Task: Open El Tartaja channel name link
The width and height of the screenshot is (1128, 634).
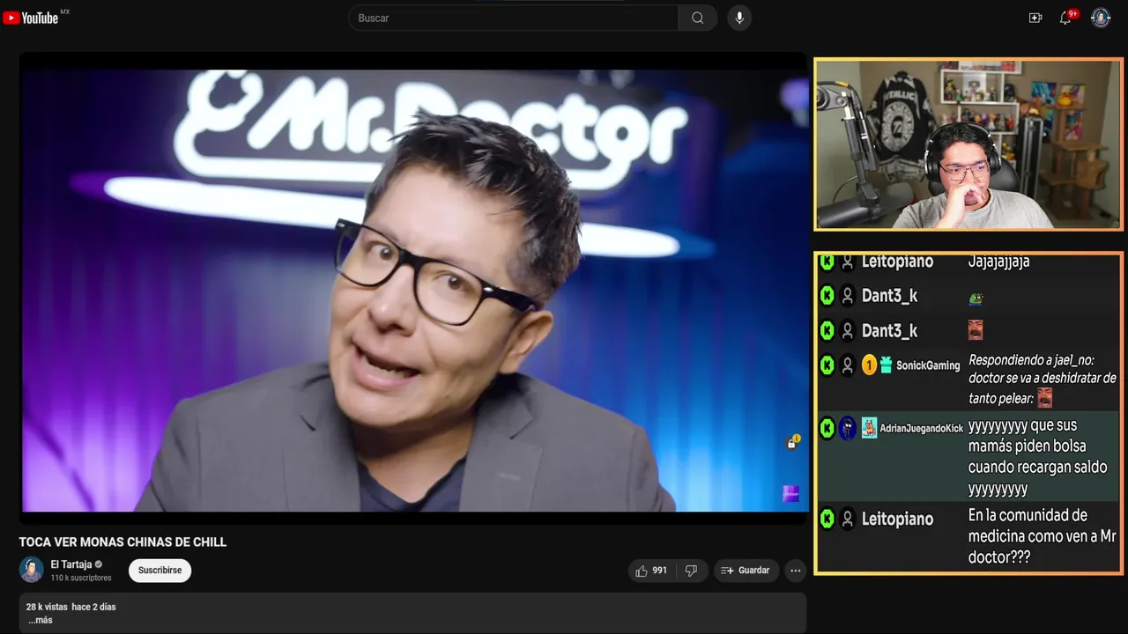Action: tap(71, 564)
